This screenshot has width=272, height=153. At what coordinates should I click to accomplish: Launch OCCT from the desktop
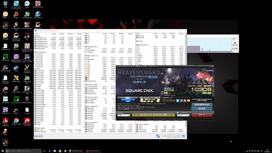point(27,36)
